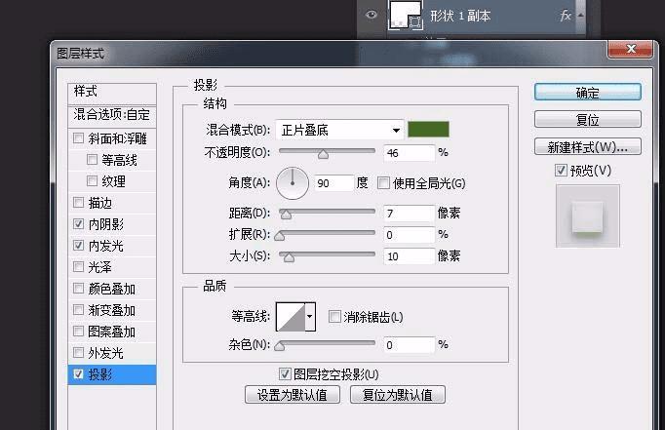Enable 光泽 checkbox

click(78, 267)
